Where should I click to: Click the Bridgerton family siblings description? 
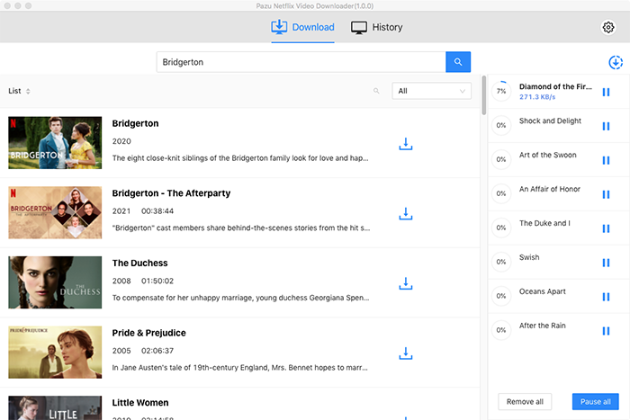coord(240,158)
